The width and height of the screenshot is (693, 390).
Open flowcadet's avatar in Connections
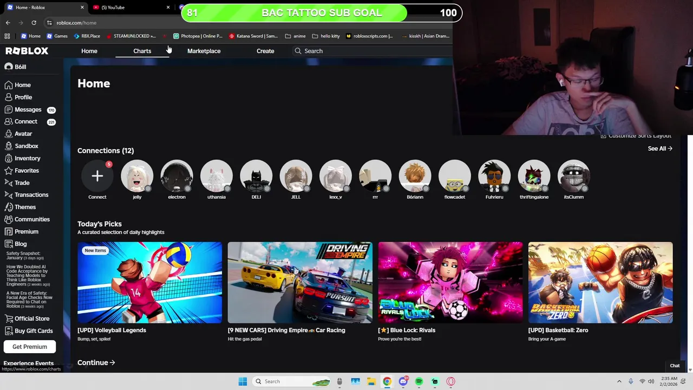coord(455,176)
